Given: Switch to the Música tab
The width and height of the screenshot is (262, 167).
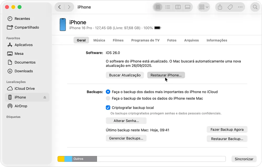Looking at the screenshot, I should (99, 40).
